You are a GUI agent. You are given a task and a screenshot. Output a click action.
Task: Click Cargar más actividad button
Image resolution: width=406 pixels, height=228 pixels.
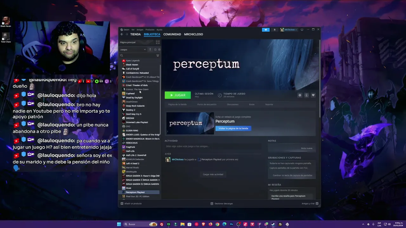[x=213, y=174]
